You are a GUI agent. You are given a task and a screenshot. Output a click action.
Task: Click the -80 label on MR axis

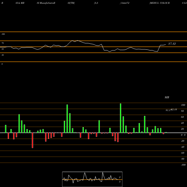coord(183,159)
